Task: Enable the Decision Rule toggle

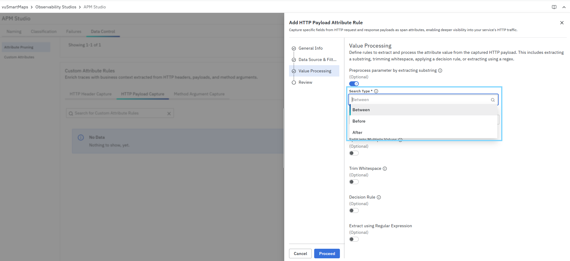Action: click(x=354, y=210)
